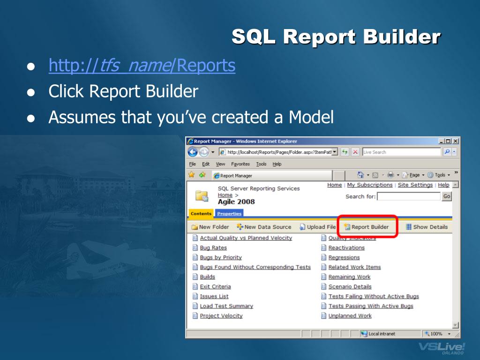
Task: Open Tests Failing Without Active Bugs report
Action: click(x=374, y=296)
